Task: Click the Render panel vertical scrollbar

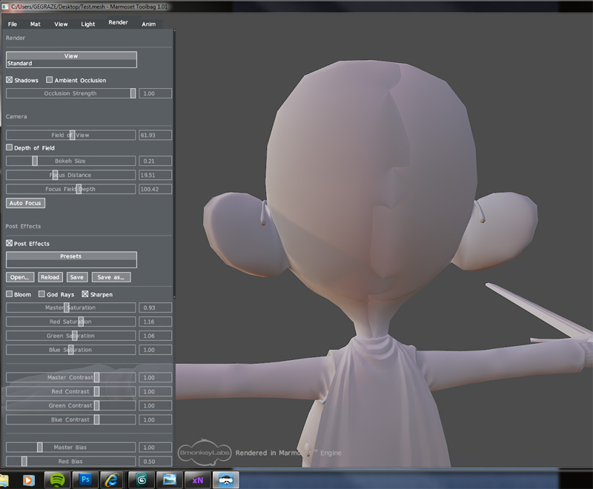Action: click(174, 163)
